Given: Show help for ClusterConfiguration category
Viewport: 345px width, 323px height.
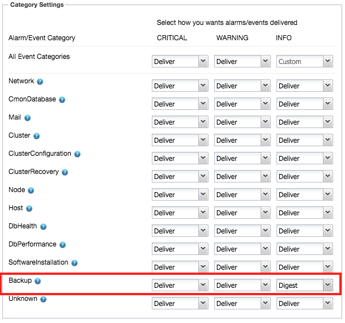Looking at the screenshot, I should click(x=77, y=154).
